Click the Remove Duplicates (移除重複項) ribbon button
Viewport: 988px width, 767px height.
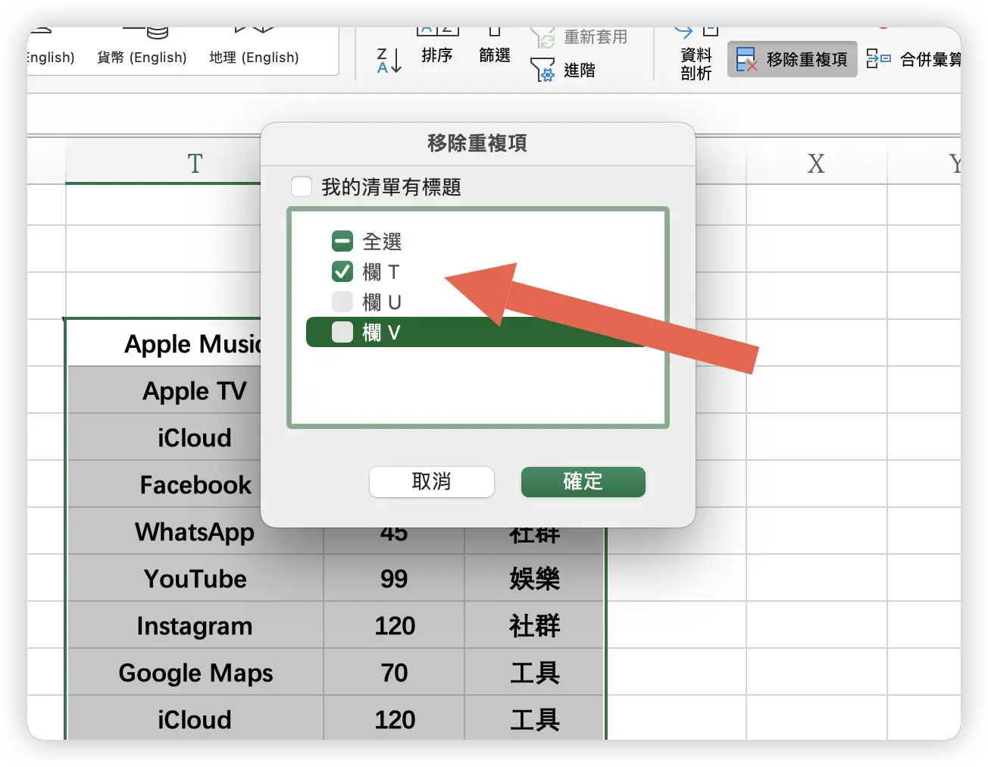pyautogui.click(x=792, y=59)
